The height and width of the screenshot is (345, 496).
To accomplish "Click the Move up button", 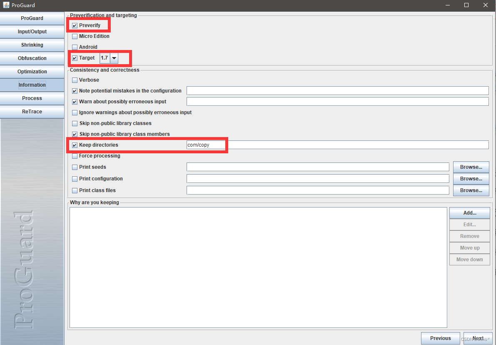I will coord(470,248).
